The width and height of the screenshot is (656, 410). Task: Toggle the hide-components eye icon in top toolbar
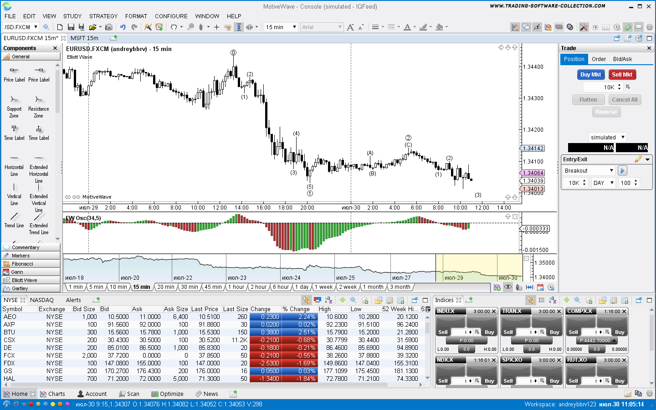click(x=537, y=27)
